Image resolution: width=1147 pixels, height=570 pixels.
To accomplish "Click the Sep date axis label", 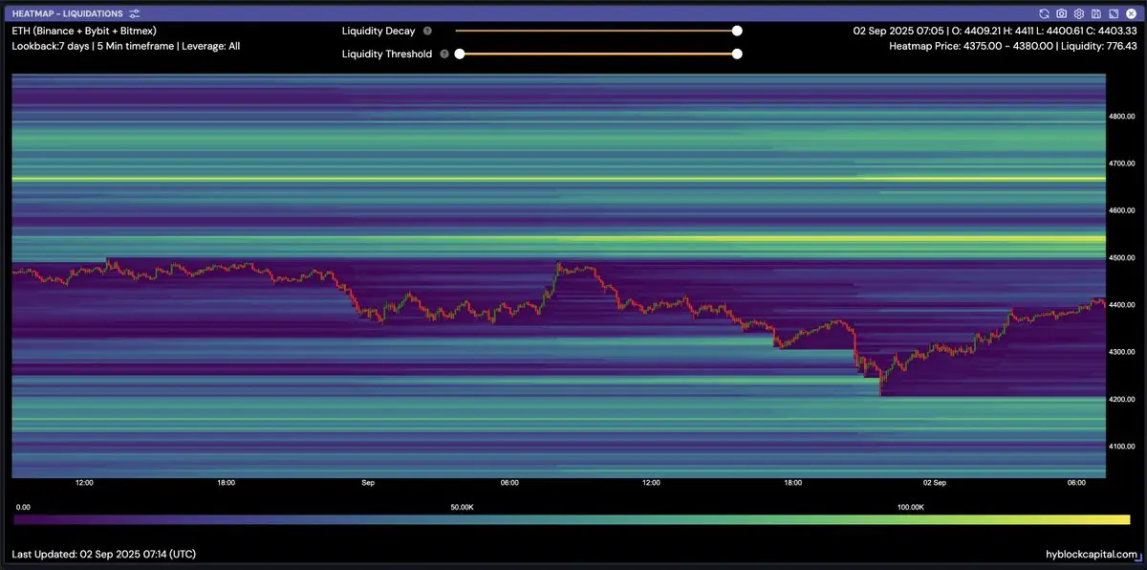I will tap(368, 483).
